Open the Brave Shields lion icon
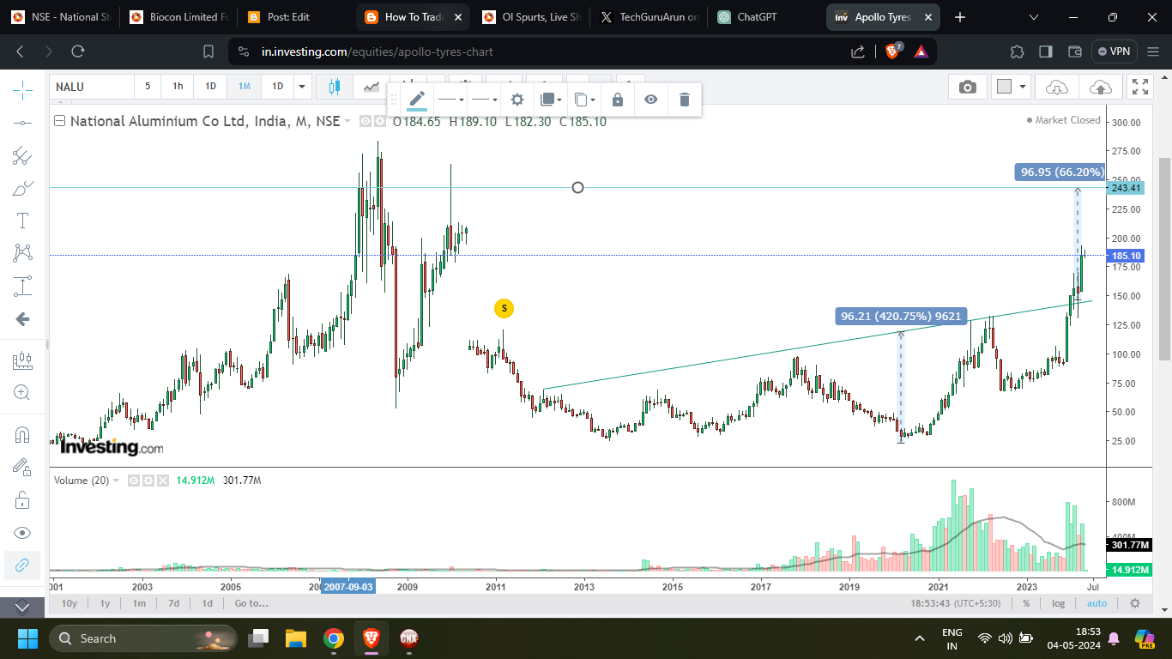This screenshot has width=1172, height=659. pyautogui.click(x=892, y=51)
